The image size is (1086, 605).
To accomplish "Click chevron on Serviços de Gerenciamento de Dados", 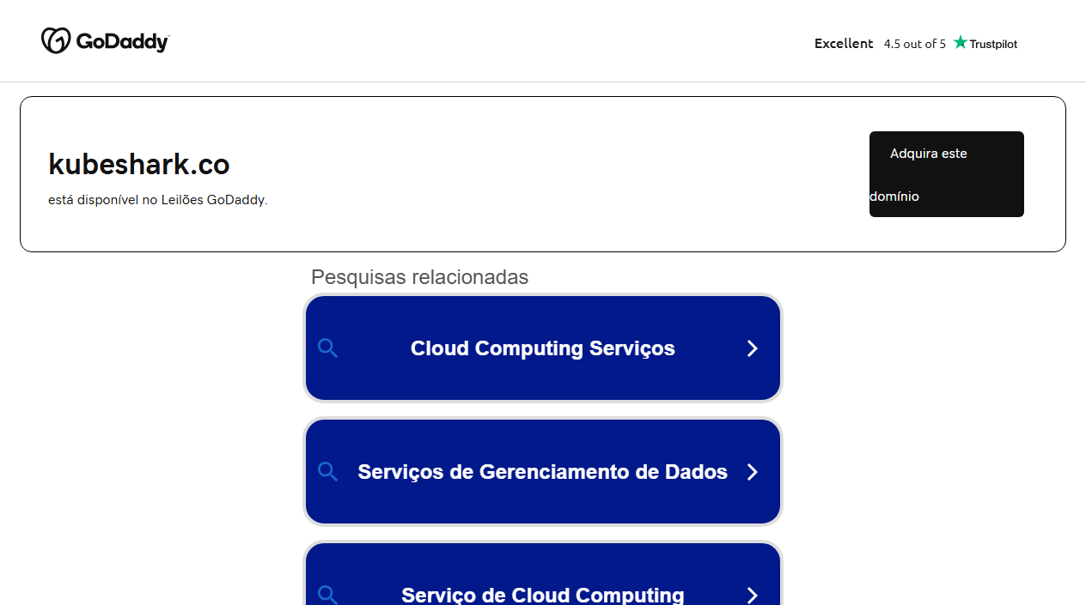I will (752, 472).
